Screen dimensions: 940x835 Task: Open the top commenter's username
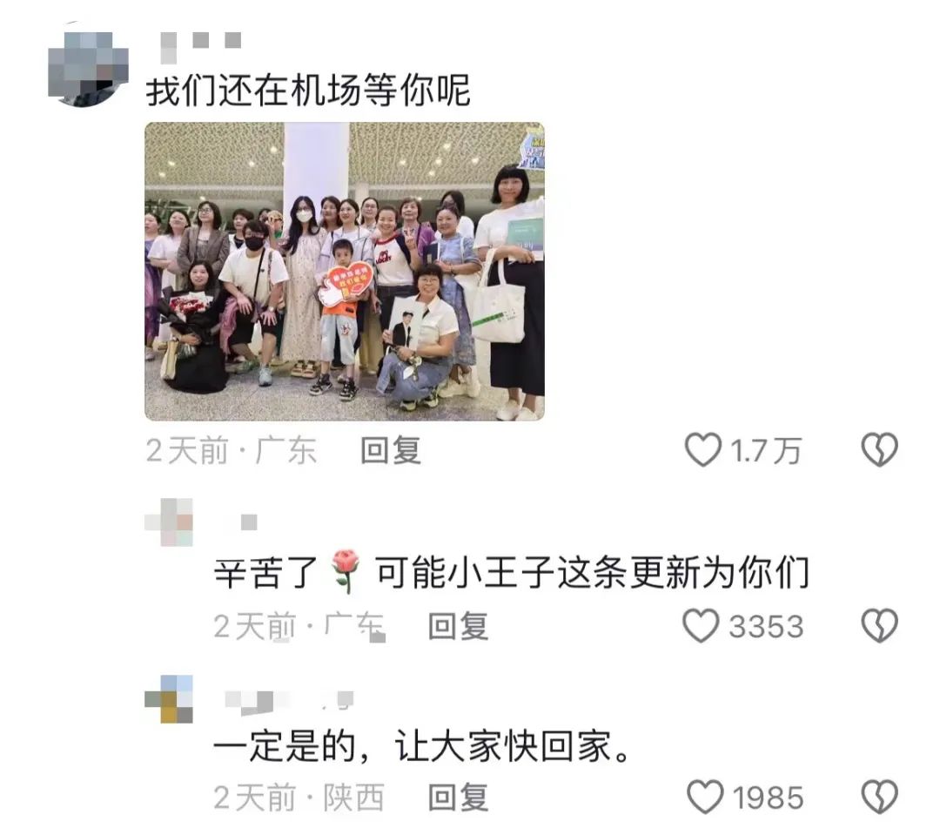click(201, 45)
